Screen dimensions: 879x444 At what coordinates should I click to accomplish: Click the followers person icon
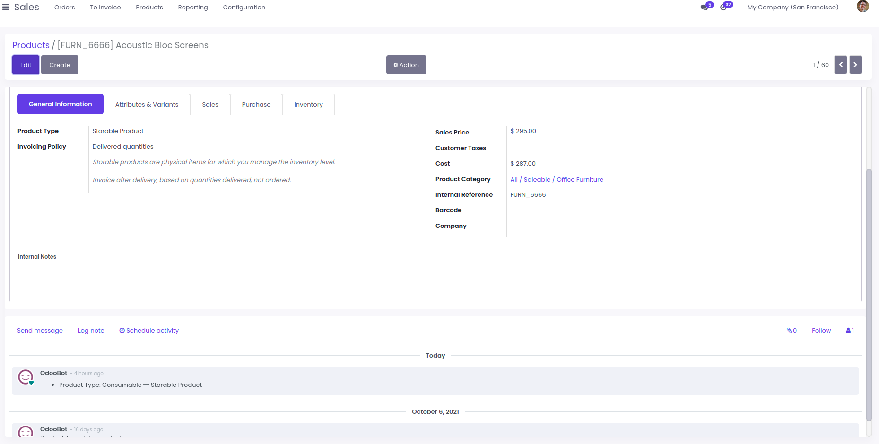pos(850,331)
